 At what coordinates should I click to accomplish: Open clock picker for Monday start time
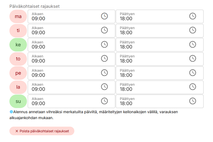[x=104, y=16]
